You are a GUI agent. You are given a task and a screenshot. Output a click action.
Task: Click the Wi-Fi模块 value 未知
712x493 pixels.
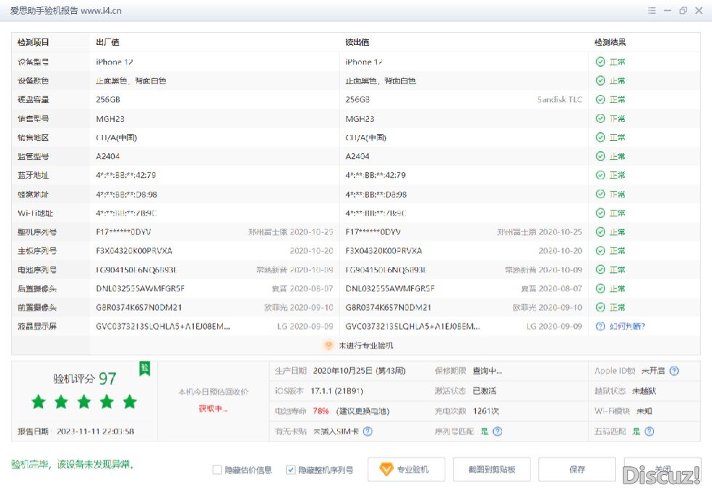644,411
